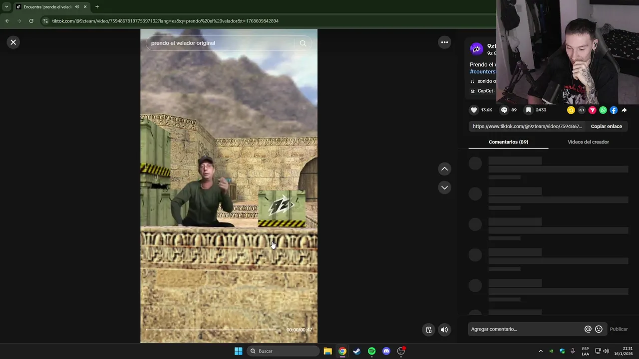Open comments via speech bubble icon

pos(504,110)
